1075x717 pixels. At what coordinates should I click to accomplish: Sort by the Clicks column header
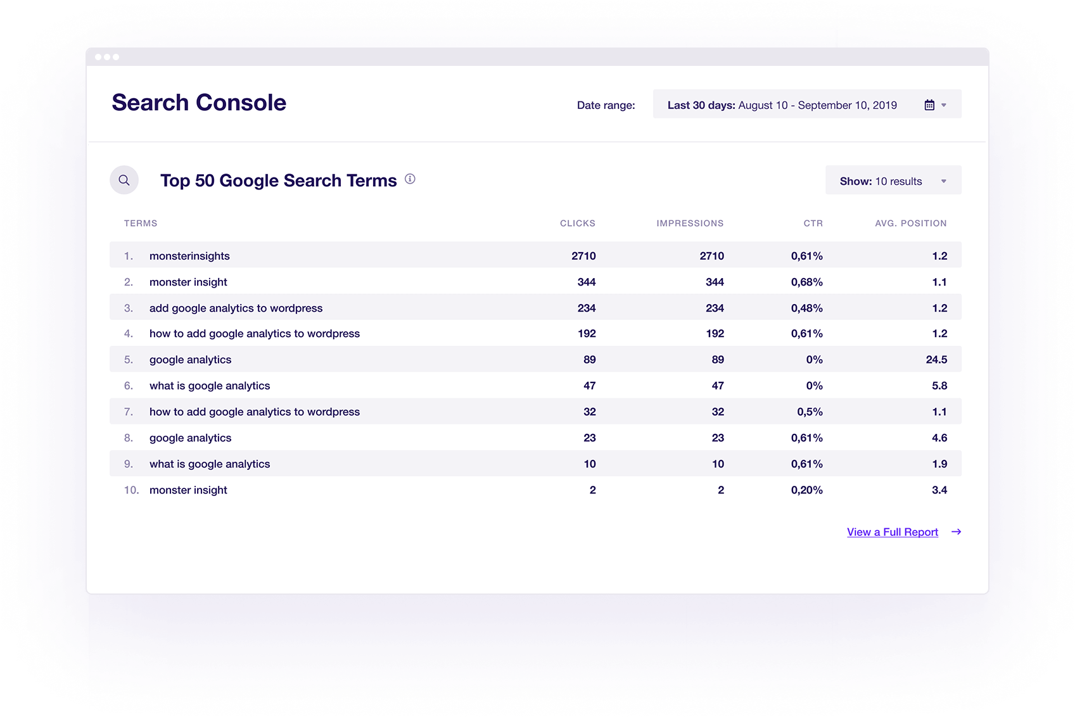pyautogui.click(x=577, y=224)
